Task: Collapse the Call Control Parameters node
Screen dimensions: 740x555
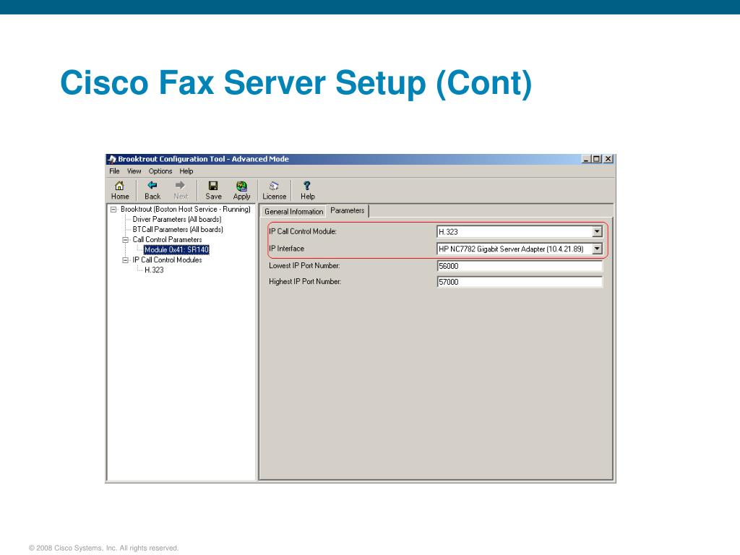Action: [x=125, y=240]
